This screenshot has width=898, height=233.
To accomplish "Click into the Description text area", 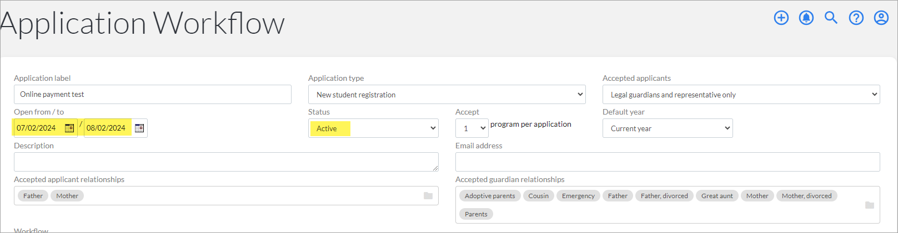I will [x=226, y=162].
